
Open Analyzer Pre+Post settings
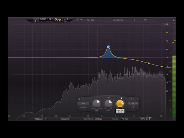tap(125, 119)
